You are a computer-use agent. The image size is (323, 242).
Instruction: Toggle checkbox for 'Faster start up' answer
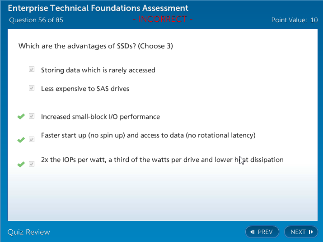(32, 140)
